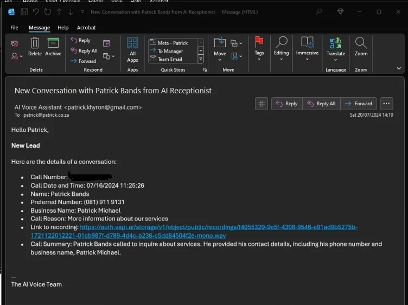Open the call recording link
Image resolution: width=408 pixels, height=305 pixels.
218,227
